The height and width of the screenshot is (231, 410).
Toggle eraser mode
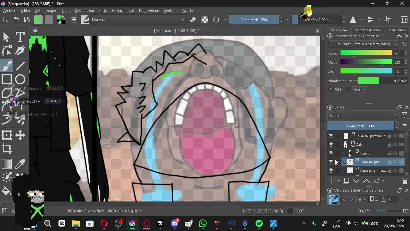[193, 20]
